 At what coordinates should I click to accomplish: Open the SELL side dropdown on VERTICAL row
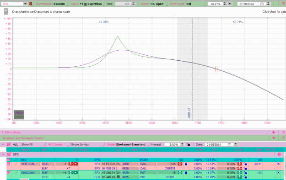(x=48, y=164)
